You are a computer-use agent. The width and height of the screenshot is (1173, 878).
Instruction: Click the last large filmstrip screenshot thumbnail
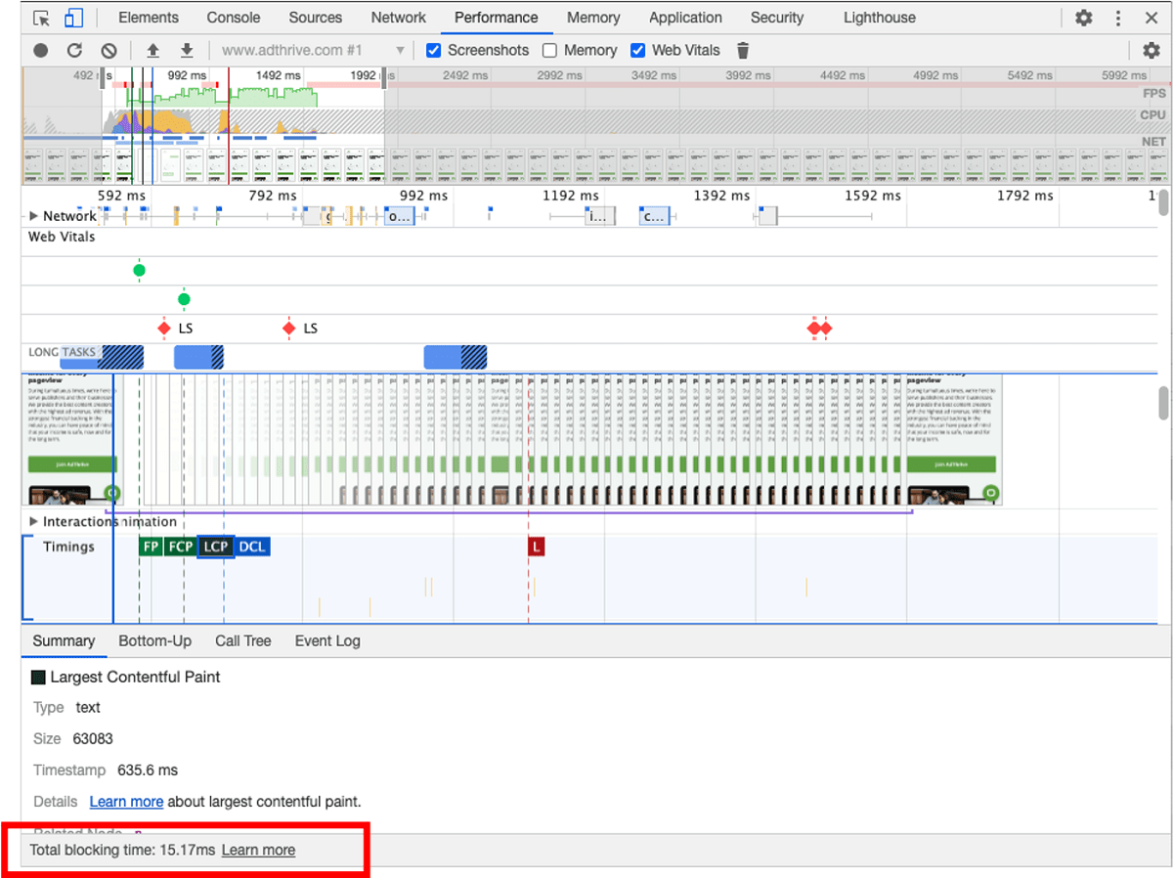(954, 440)
